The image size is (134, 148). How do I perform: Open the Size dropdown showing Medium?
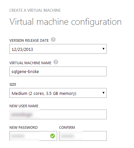pyautogui.click(x=58, y=93)
